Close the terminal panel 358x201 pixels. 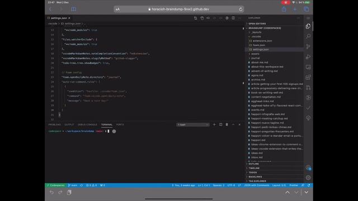point(239,125)
